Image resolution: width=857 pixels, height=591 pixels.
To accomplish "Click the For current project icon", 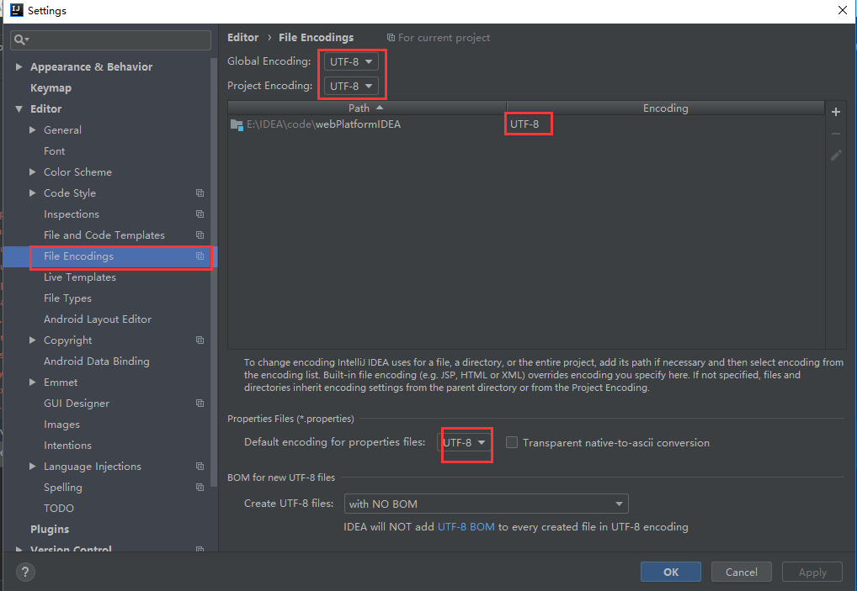I will (x=391, y=38).
